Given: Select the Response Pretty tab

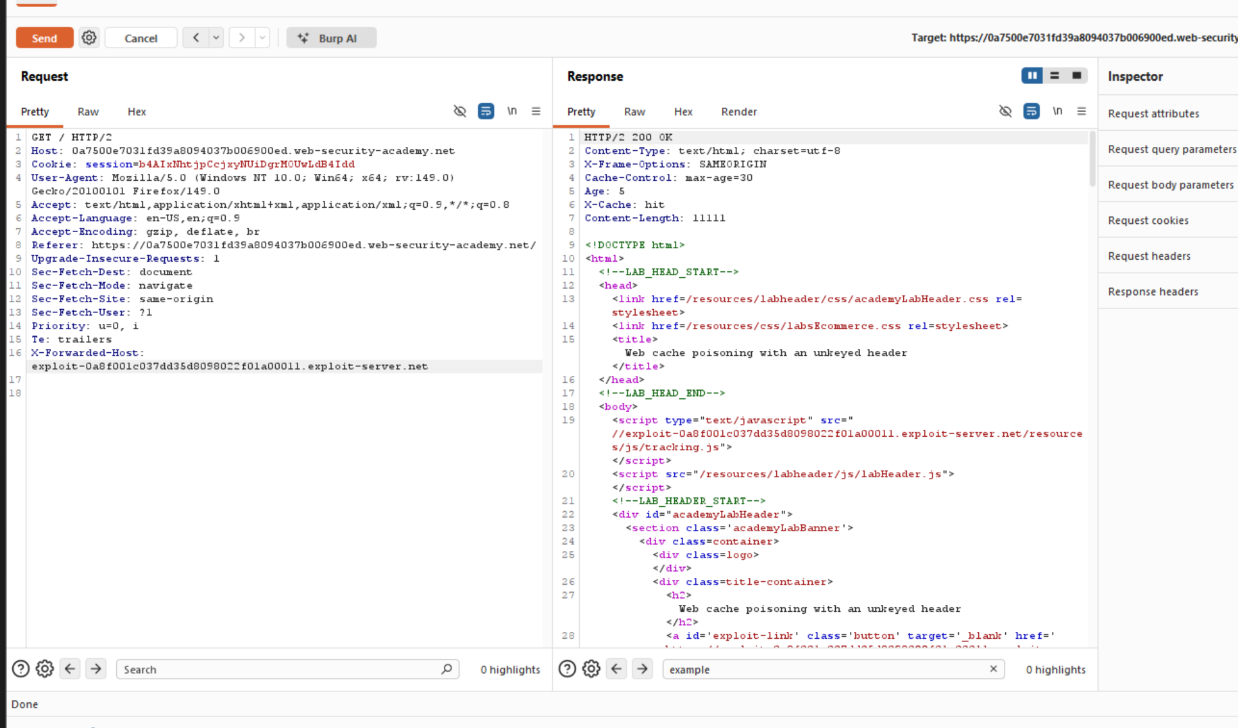Looking at the screenshot, I should [581, 112].
